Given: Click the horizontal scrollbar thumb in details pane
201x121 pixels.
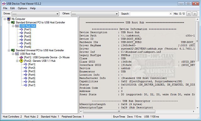Looking at the screenshot, I should 119,111.
